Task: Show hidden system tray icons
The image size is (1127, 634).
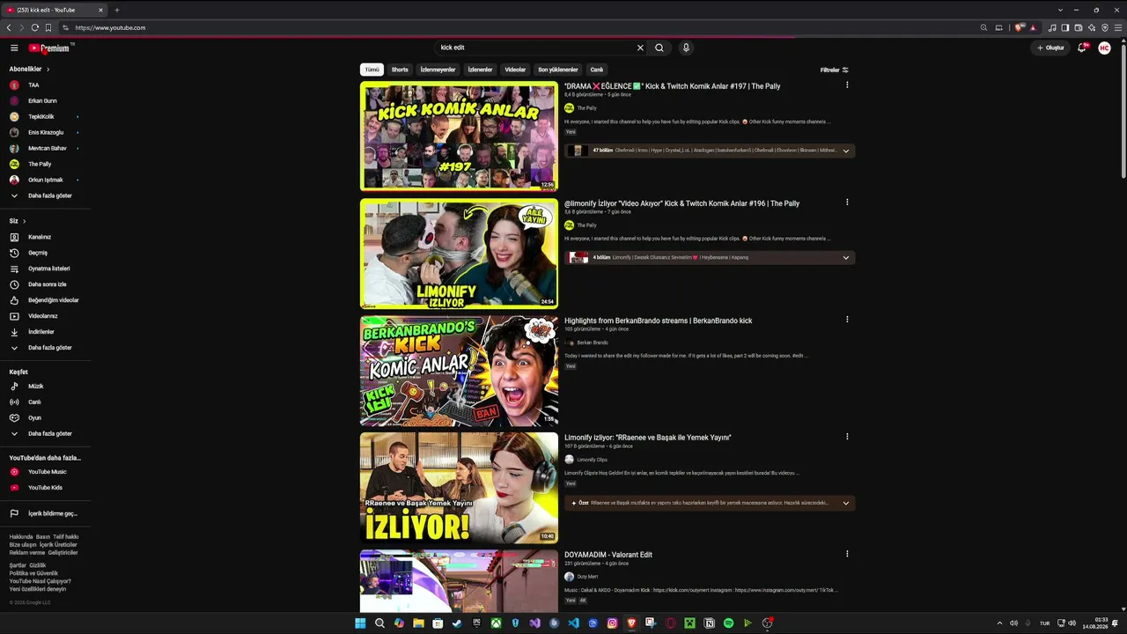Action: click(x=999, y=623)
